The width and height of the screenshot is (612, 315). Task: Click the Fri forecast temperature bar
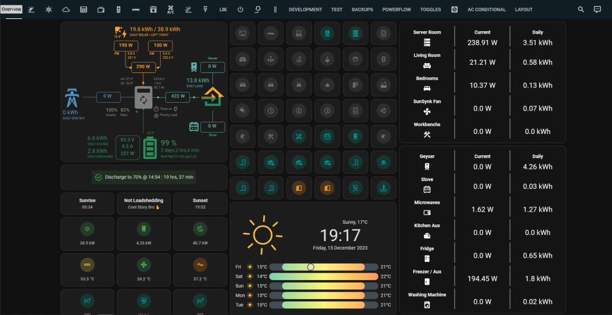[324, 267]
